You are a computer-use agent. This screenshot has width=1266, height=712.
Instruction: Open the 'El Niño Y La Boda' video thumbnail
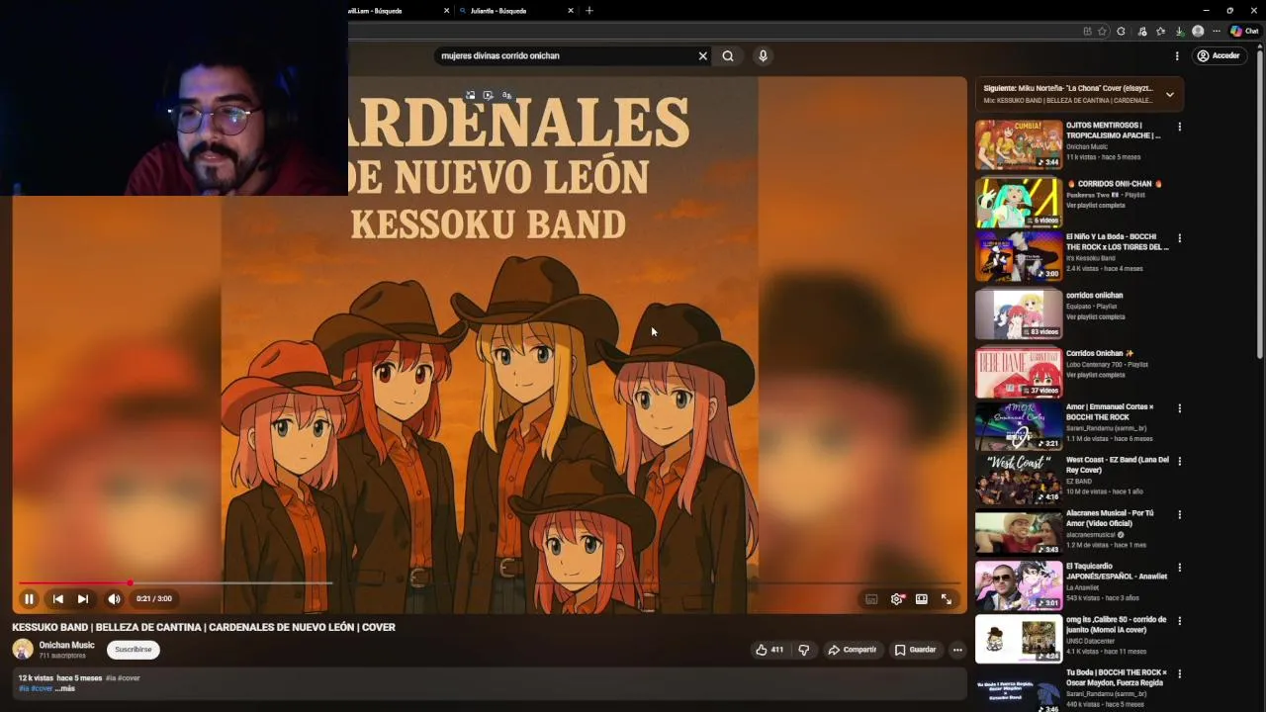coord(1019,256)
